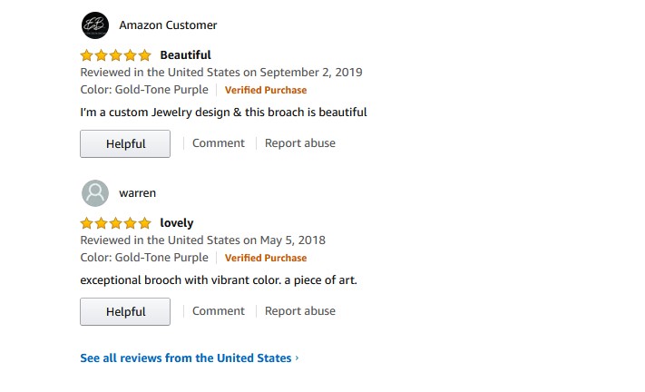This screenshot has width=645, height=392.
Task: Open the Amazon Customer profile name
Action: click(168, 25)
